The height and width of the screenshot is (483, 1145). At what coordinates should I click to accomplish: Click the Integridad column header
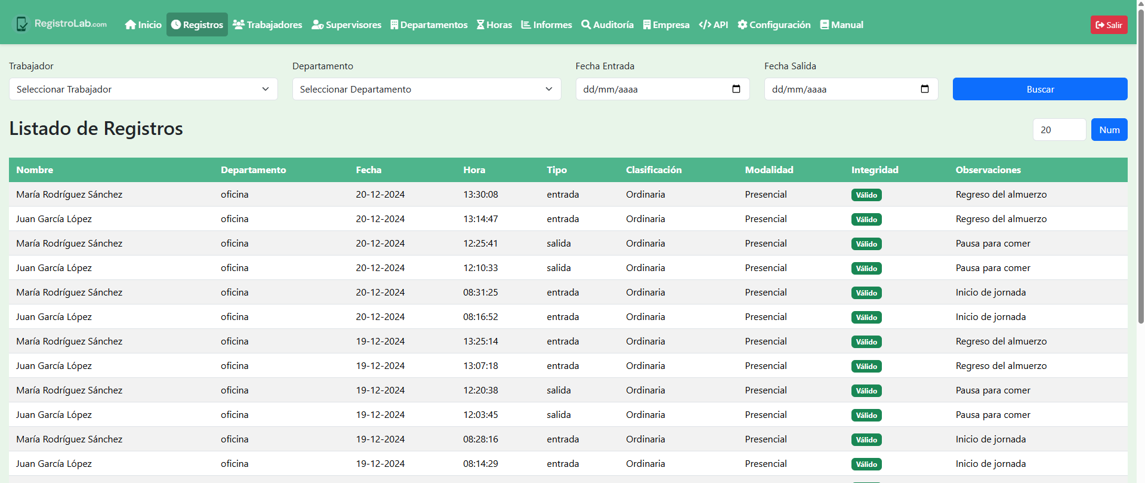pyautogui.click(x=875, y=170)
